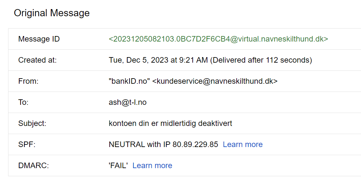Click the Message ID row label
The width and height of the screenshot is (361, 185).
pyautogui.click(x=39, y=39)
